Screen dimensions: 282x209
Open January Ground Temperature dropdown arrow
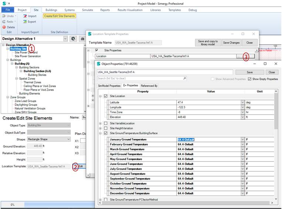242,139
